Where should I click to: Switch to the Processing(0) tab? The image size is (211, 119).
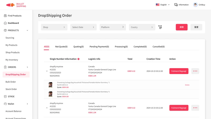pyautogui.click(x=121, y=47)
